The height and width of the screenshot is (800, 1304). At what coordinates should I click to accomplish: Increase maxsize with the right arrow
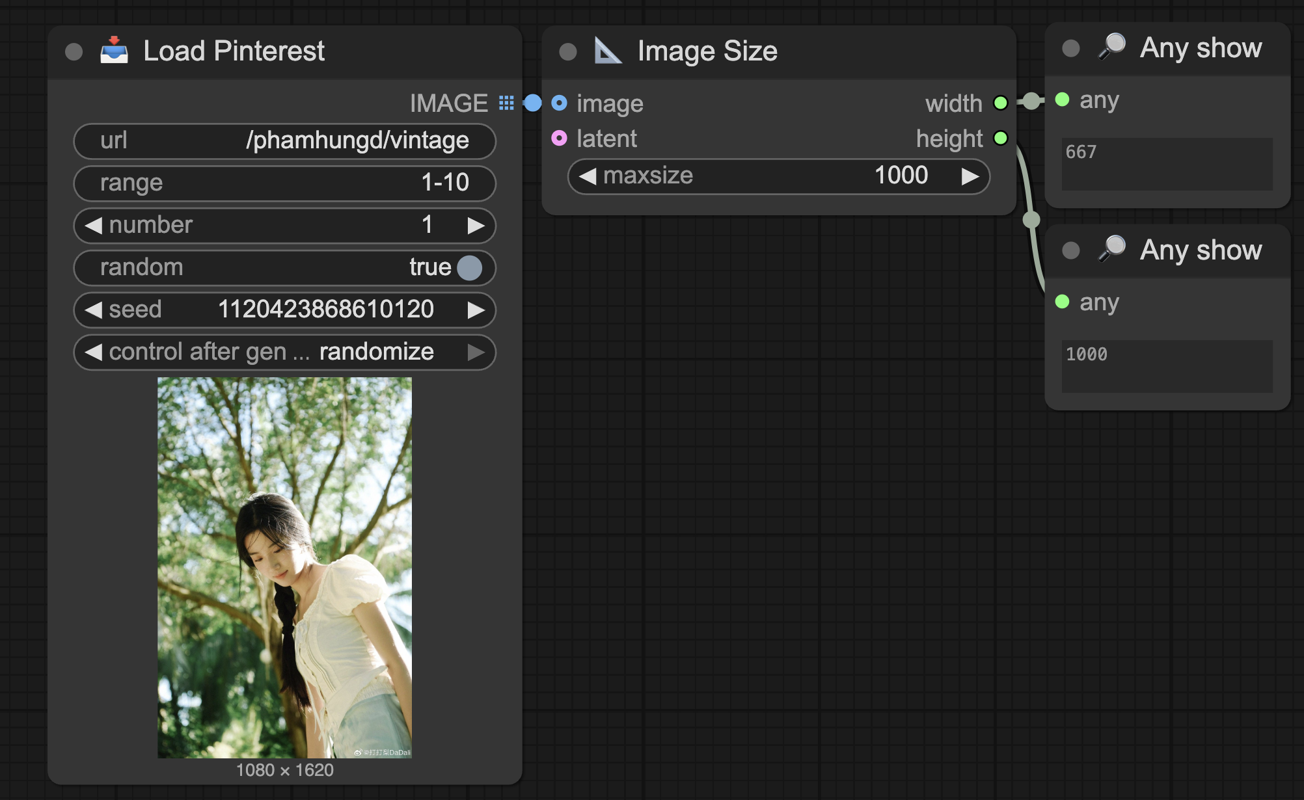point(970,176)
